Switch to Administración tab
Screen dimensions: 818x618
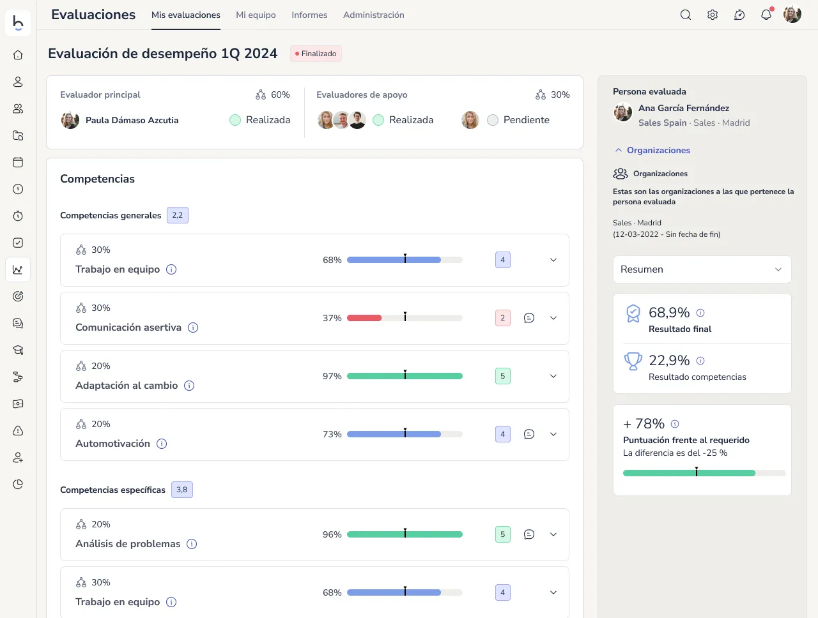[x=374, y=15]
